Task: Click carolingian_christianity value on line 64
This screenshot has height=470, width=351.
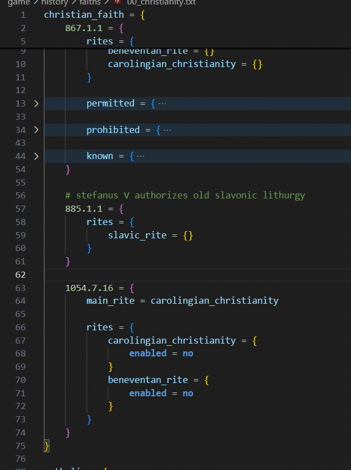Action: pyautogui.click(x=215, y=301)
